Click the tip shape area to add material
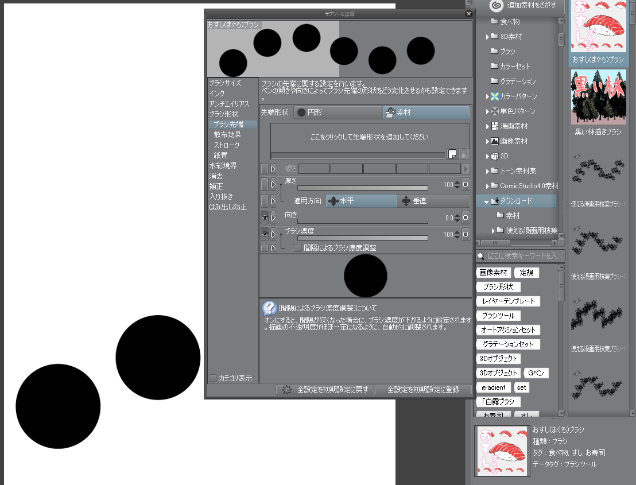 click(x=370, y=137)
